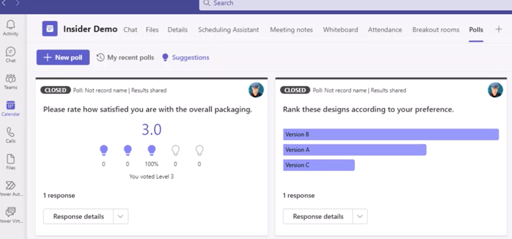Viewport: 512px width, 239px height.
Task: Open the Breakout rooms tab
Action: tap(435, 30)
